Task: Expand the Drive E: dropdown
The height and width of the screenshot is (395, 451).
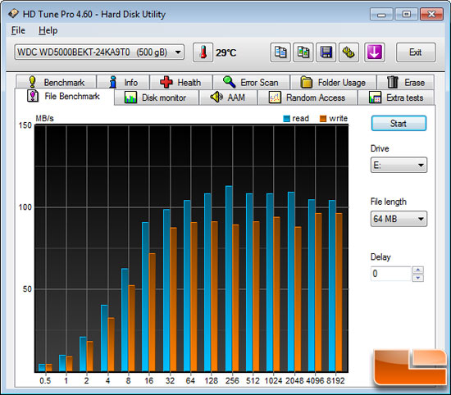Action: [399, 165]
